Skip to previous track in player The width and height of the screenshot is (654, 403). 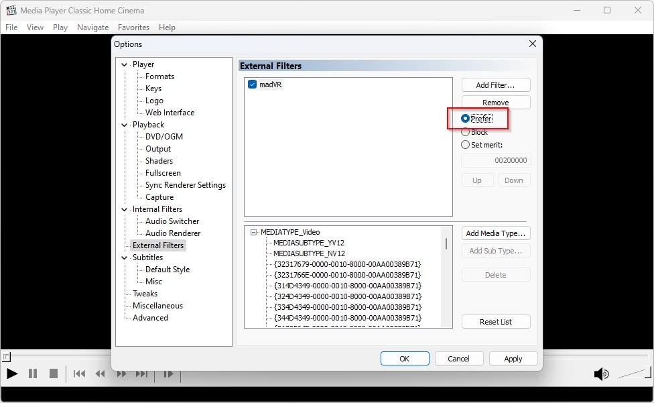(79, 373)
